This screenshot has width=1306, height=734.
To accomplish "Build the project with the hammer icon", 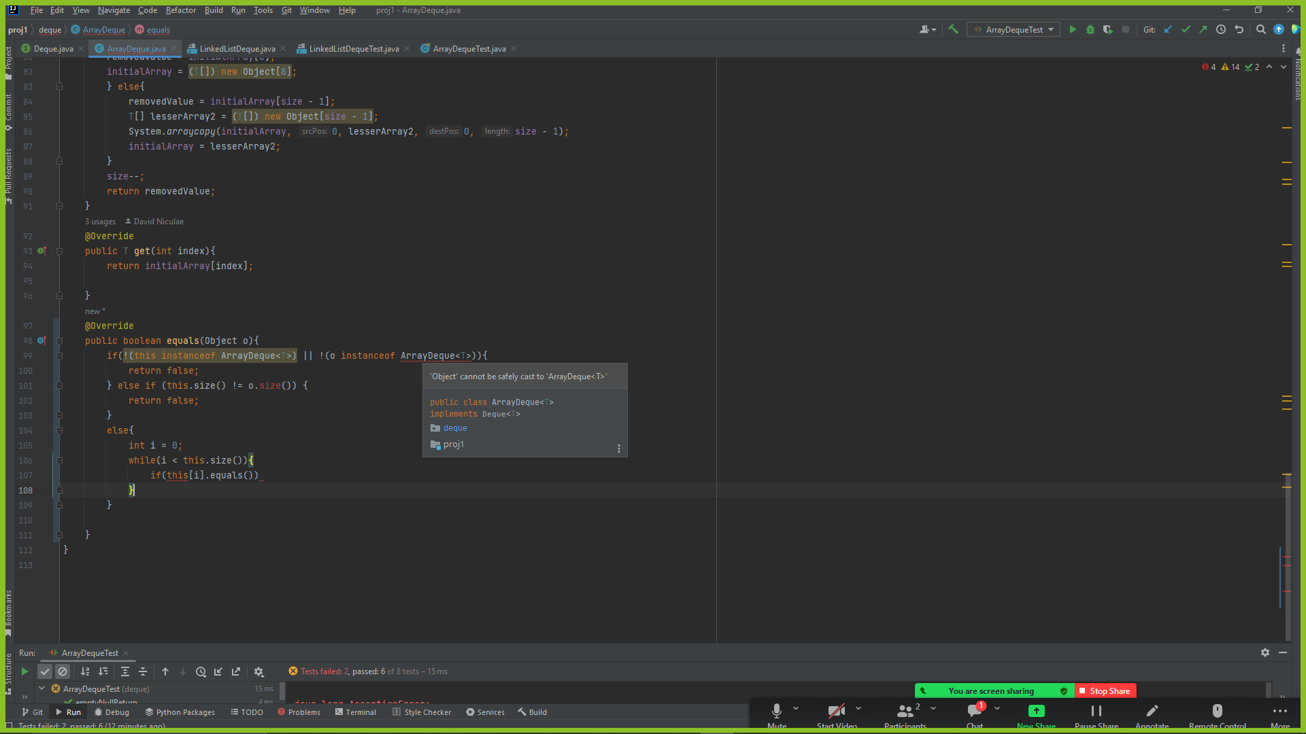I will [953, 29].
